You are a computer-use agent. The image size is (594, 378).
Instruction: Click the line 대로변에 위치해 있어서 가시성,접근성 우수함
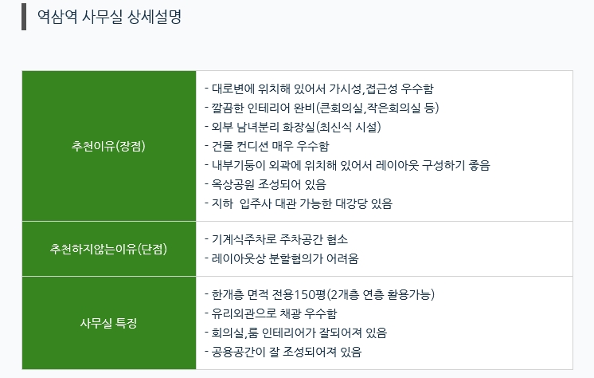click(319, 89)
